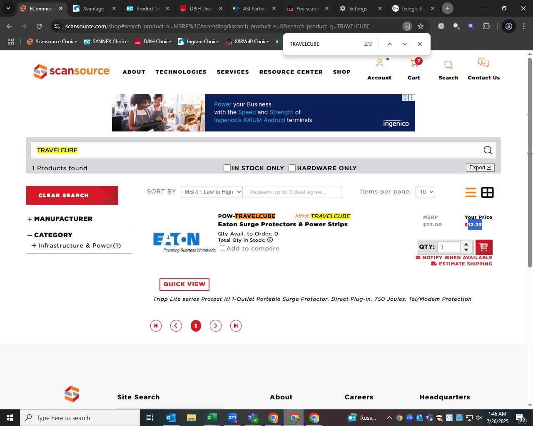The width and height of the screenshot is (533, 426).
Task: Open Chrome three-dot menu
Action: (x=524, y=26)
